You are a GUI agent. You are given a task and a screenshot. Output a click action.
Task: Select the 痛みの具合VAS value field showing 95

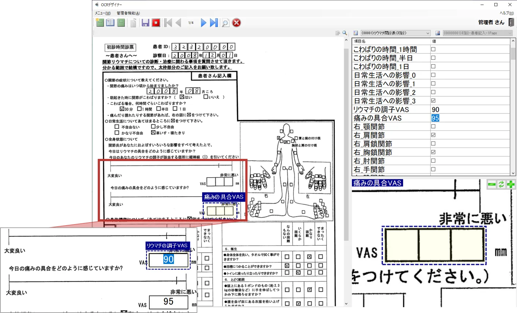[x=435, y=118]
